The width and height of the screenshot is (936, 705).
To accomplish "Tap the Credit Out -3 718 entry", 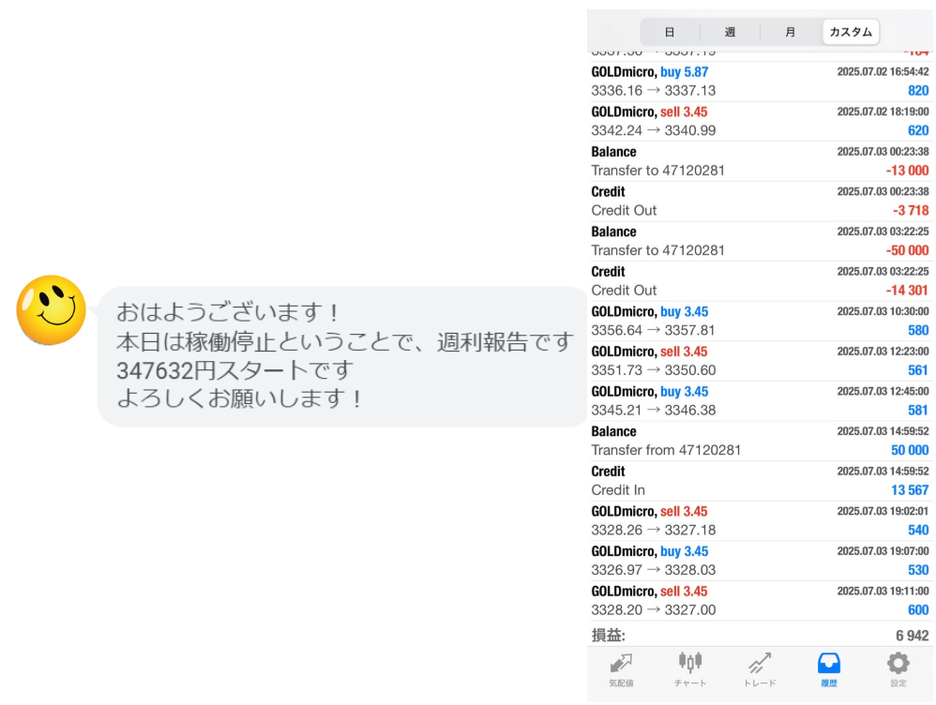I will [760, 202].
